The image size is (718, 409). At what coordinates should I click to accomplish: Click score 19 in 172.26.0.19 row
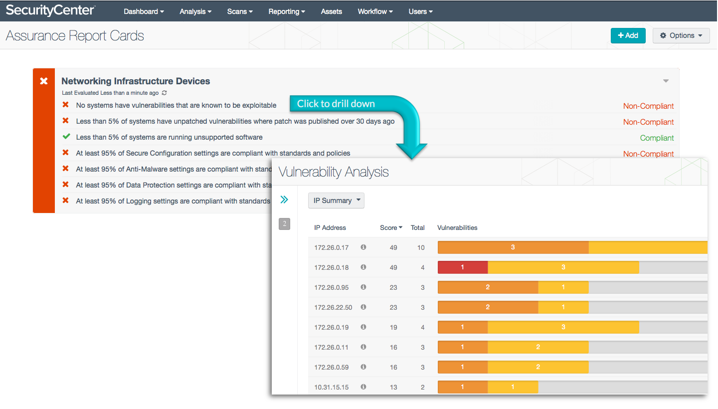[393, 327]
